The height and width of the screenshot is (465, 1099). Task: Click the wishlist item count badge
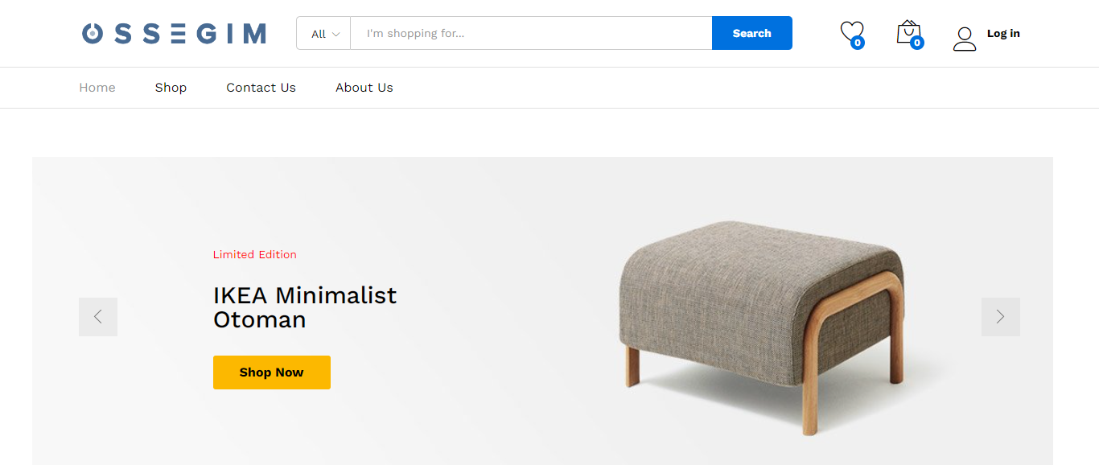858,43
